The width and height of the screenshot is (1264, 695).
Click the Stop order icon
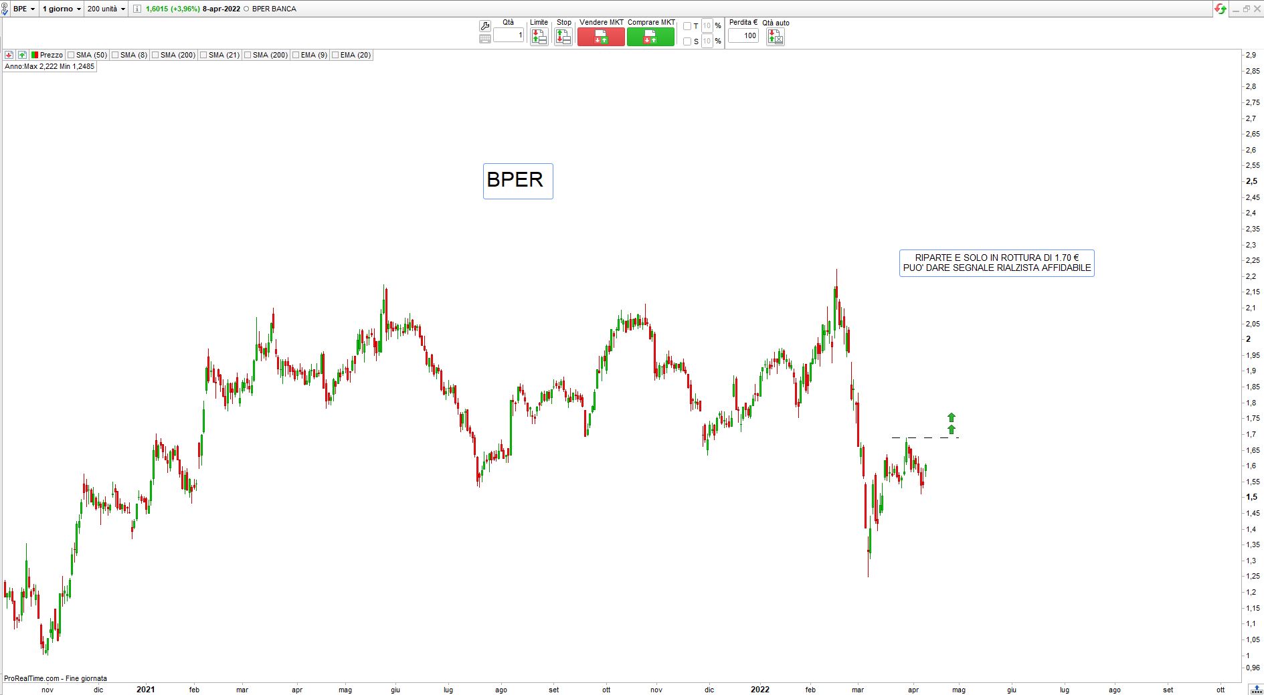pyautogui.click(x=563, y=37)
